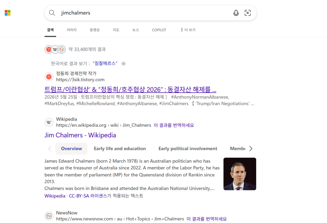Click the red Tistory source icon in results summary
The image size is (327, 223).
pos(49,49)
